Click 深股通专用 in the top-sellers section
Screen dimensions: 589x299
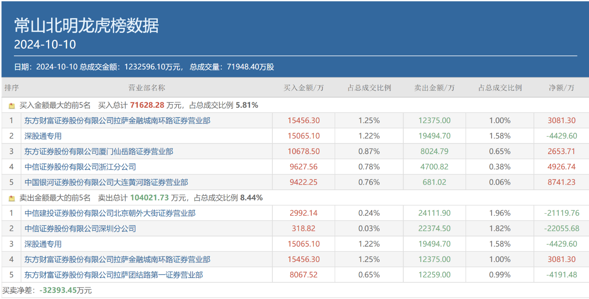coord(43,244)
